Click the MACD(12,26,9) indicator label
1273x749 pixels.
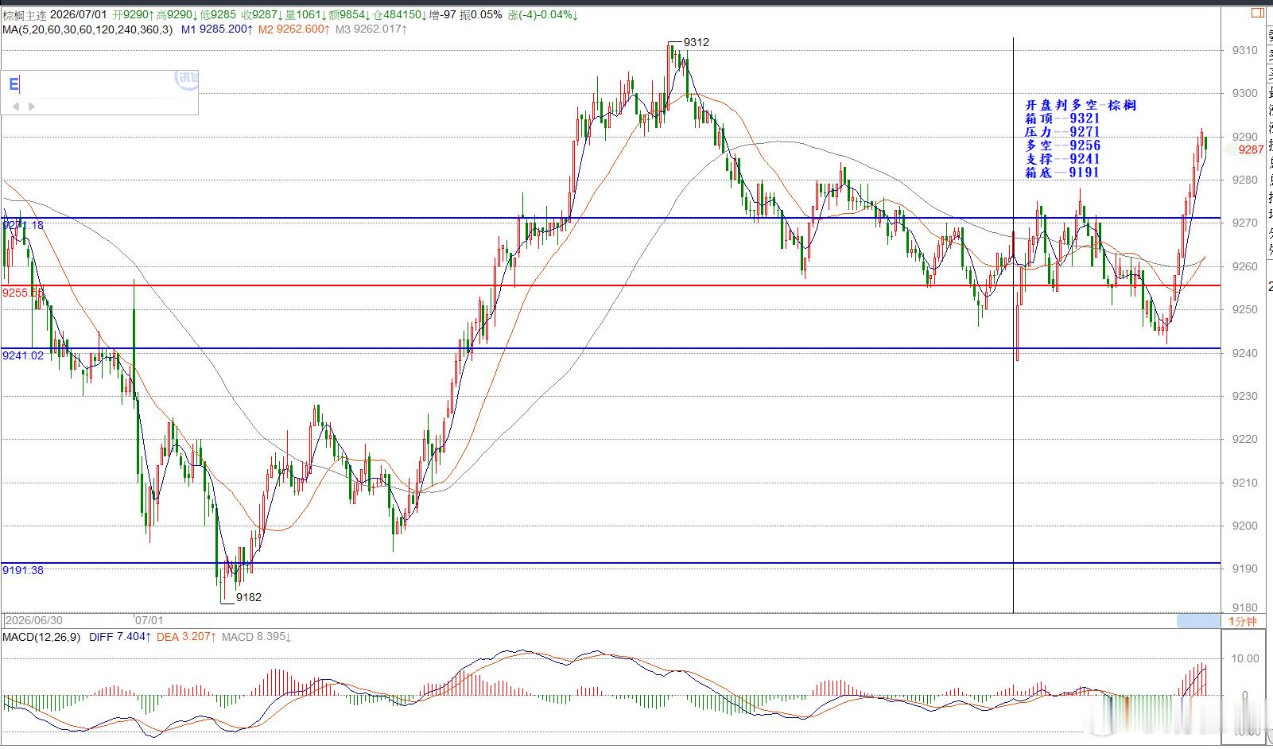coord(41,637)
